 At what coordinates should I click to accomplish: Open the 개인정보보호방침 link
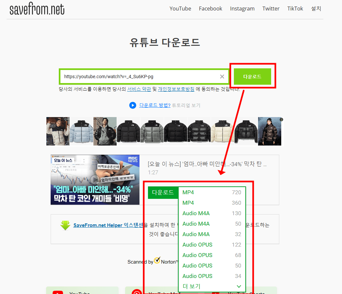(176, 89)
